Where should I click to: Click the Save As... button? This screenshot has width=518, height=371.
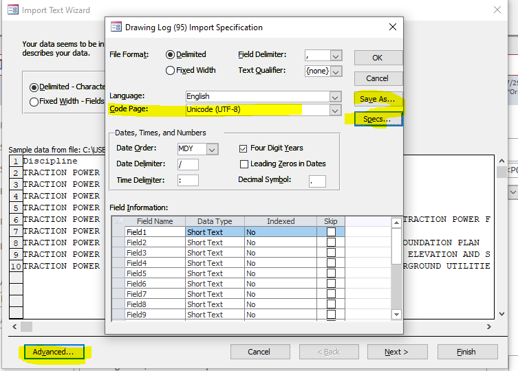pos(378,99)
